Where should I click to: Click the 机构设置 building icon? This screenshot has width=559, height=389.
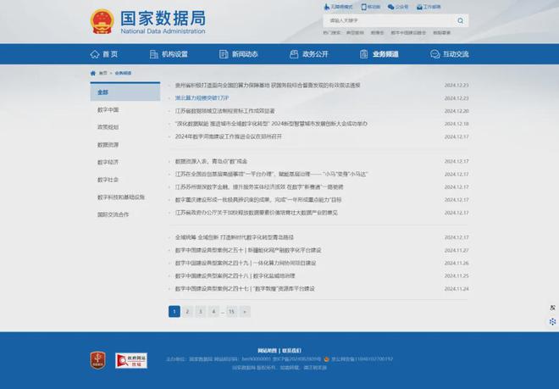pyautogui.click(x=154, y=54)
